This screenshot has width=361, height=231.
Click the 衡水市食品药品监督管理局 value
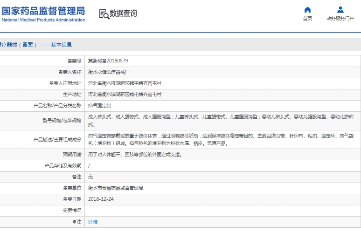(115, 188)
